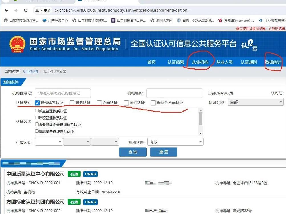The height and width of the screenshot is (214, 286).
Task: Open the 考试酷(examcoo) bookmark
Action: 236,21
